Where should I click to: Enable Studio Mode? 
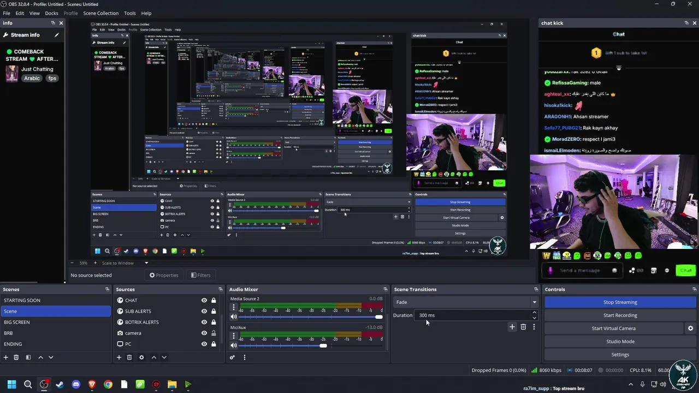pyautogui.click(x=620, y=341)
